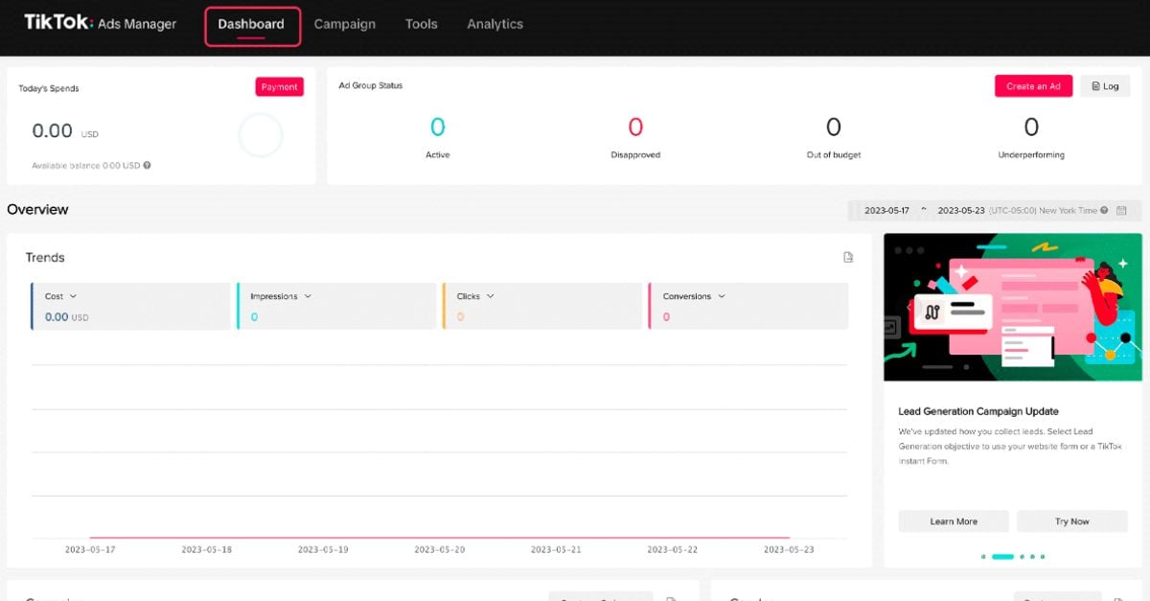
Task: Click the Learn More button
Action: (x=952, y=520)
